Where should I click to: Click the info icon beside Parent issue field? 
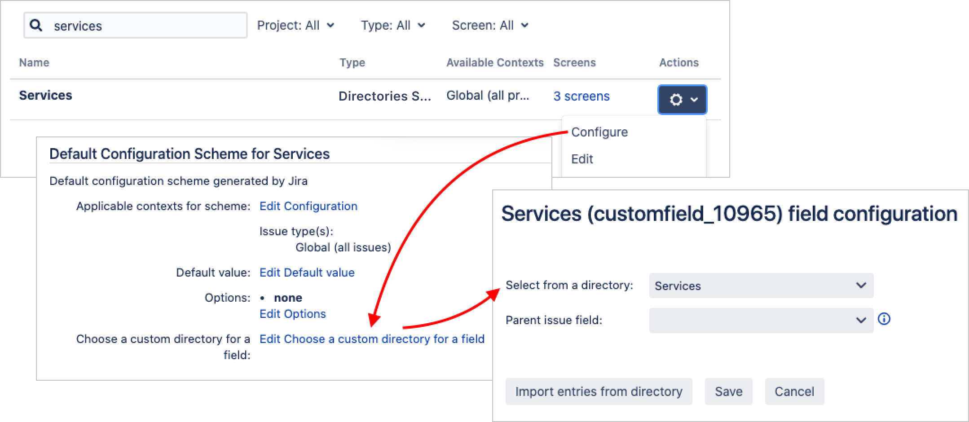[884, 319]
